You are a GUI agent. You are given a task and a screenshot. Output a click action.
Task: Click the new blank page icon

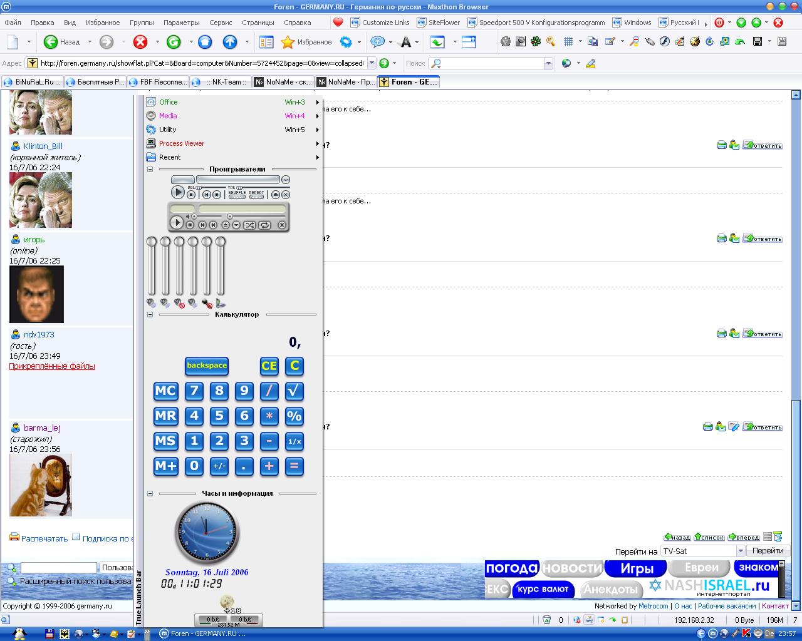click(13, 42)
